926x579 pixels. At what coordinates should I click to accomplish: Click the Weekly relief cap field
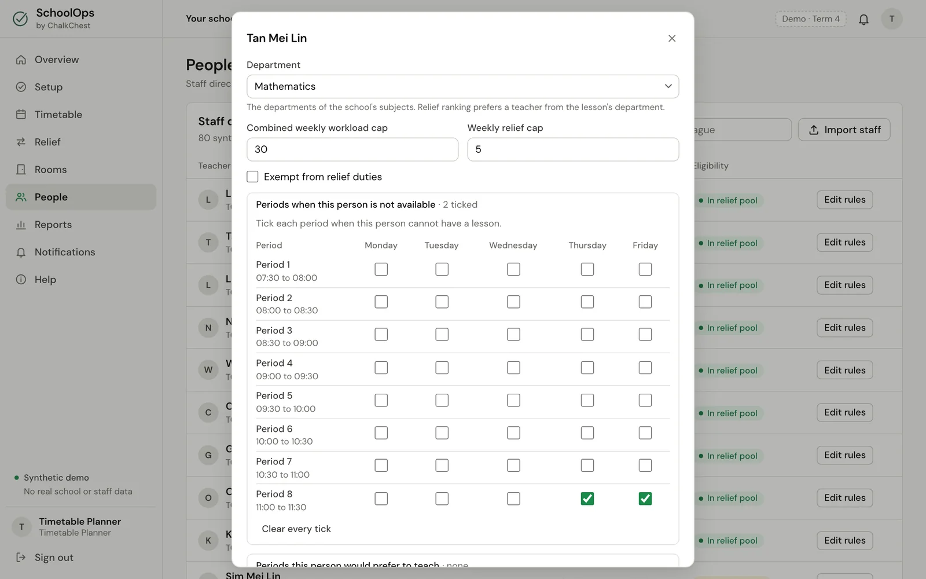coord(573,149)
